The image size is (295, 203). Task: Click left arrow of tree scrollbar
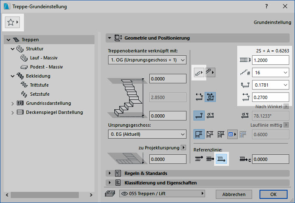point(7,195)
